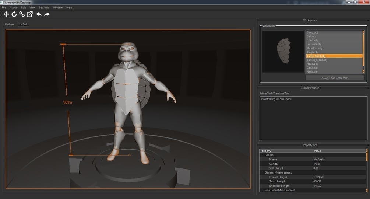Screen dimensions: 370x199
Task: Open the File menu
Action: tap(4, 7)
